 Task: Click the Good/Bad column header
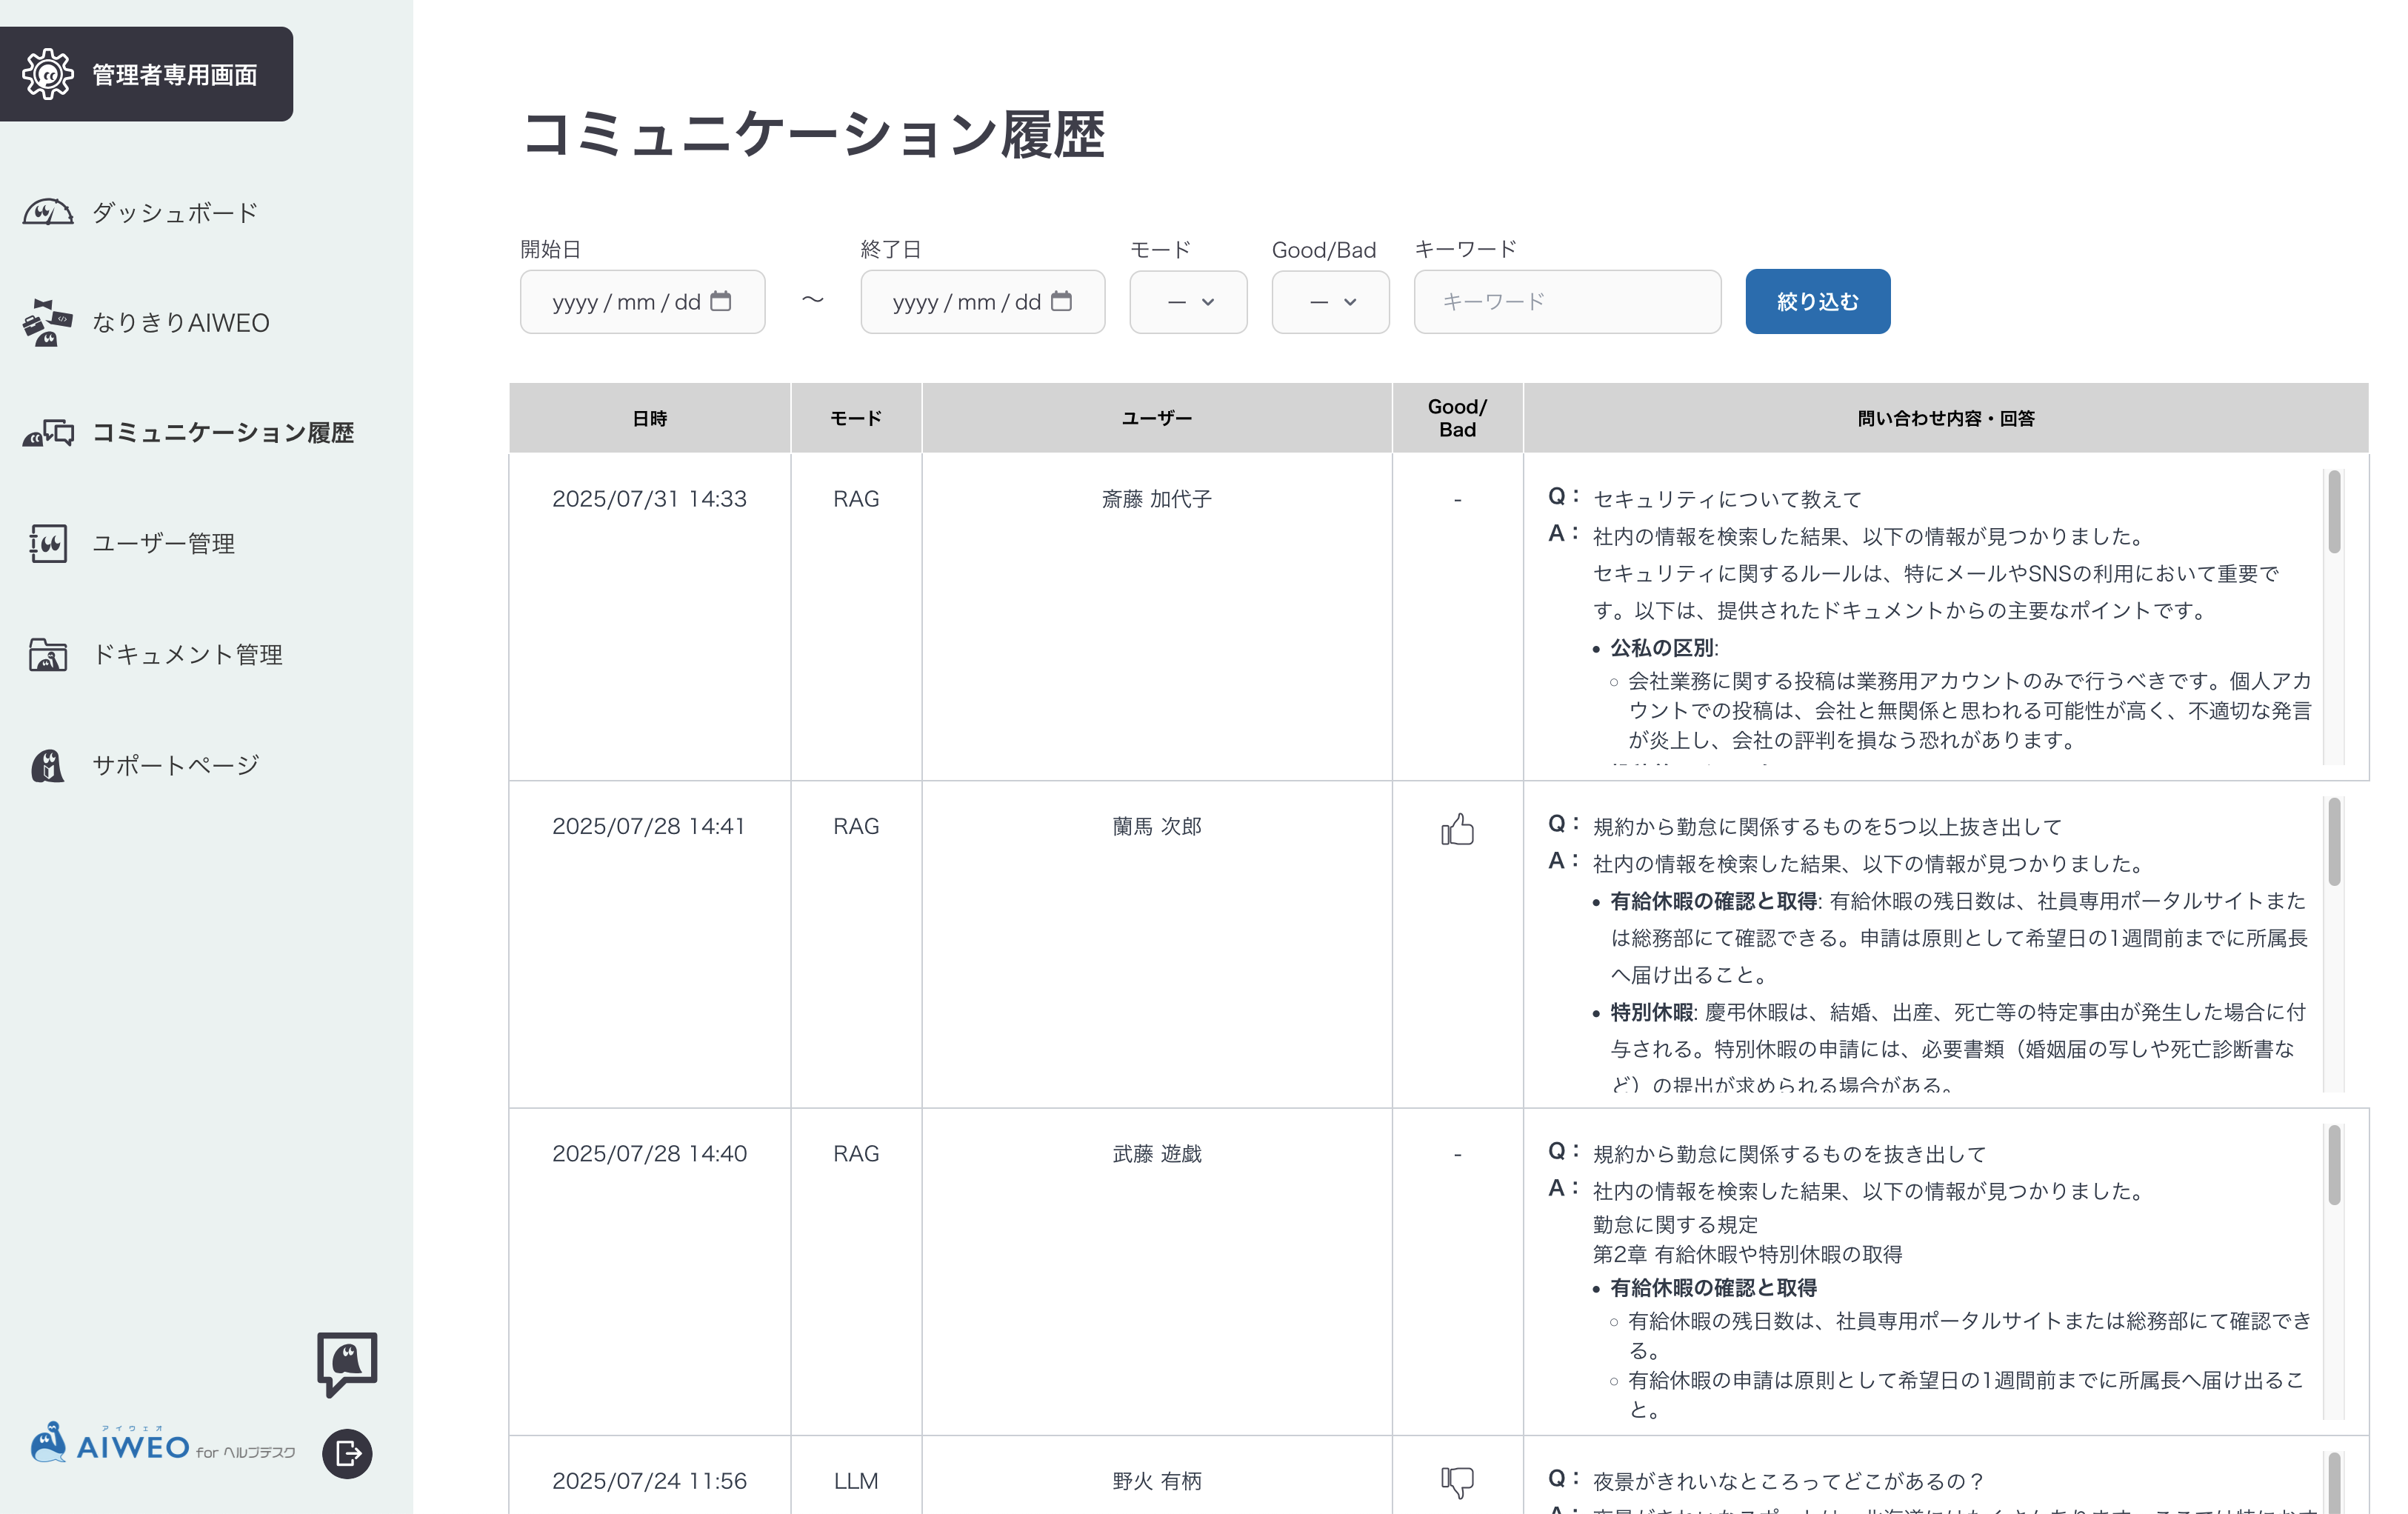coord(1457,418)
